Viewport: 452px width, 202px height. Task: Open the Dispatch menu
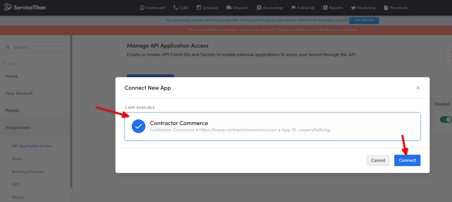(237, 8)
